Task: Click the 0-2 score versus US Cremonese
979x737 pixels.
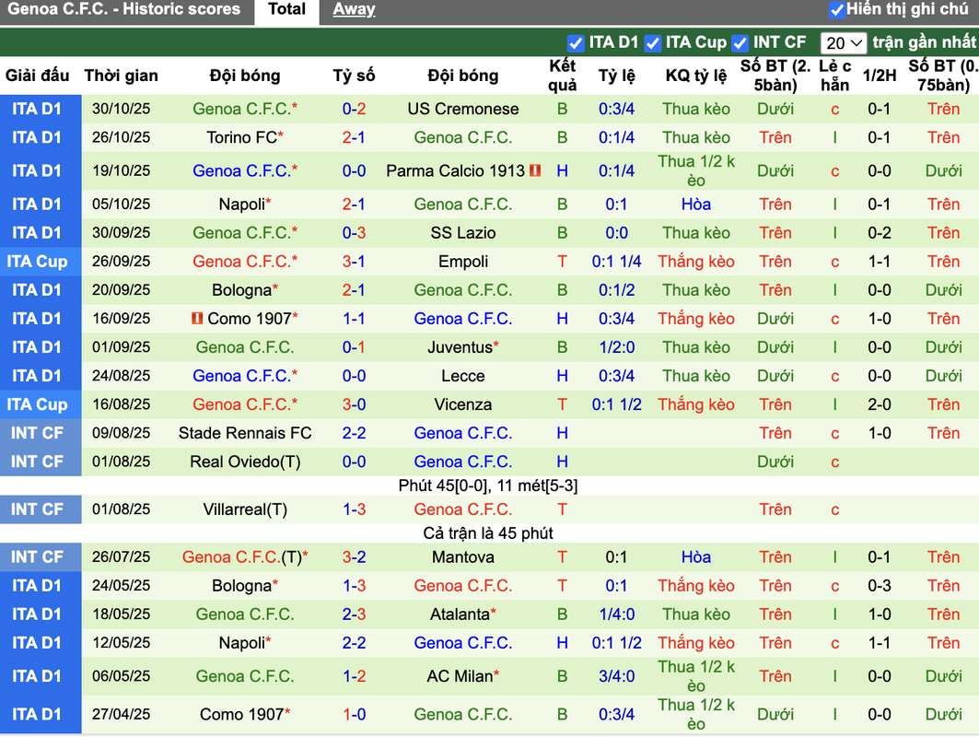Action: tap(354, 109)
